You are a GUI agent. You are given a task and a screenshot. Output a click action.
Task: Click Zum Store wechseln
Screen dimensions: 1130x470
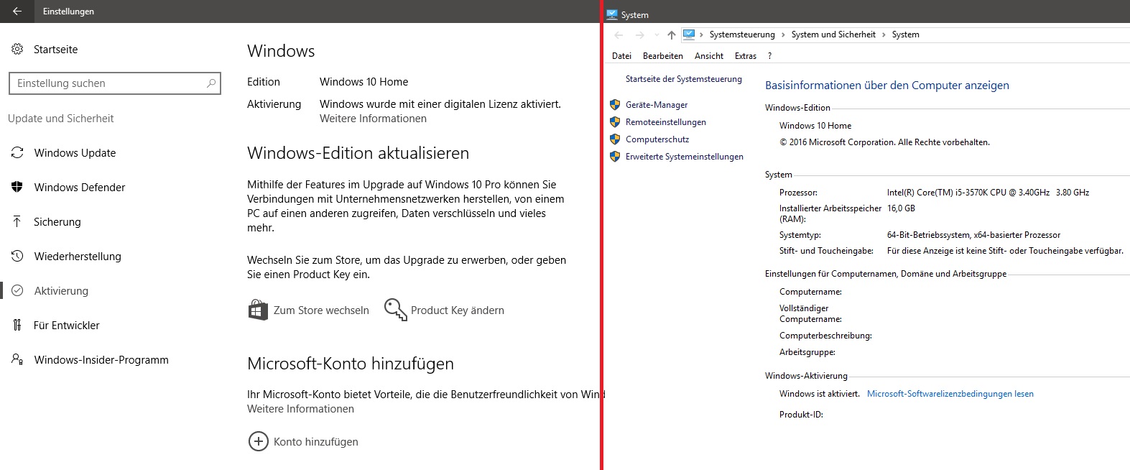point(321,310)
